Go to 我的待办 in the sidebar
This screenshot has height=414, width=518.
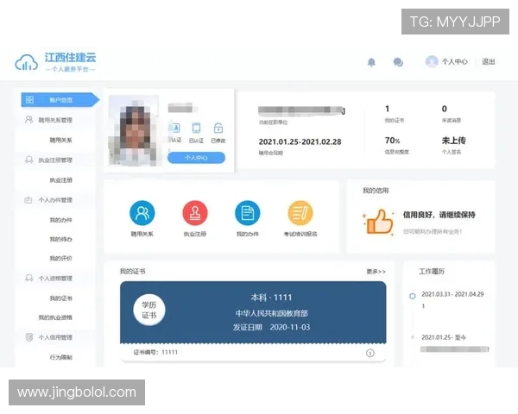coord(60,239)
